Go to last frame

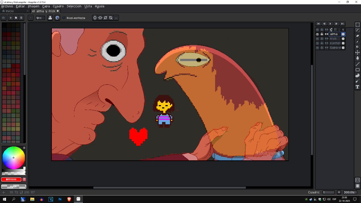click(342, 24)
